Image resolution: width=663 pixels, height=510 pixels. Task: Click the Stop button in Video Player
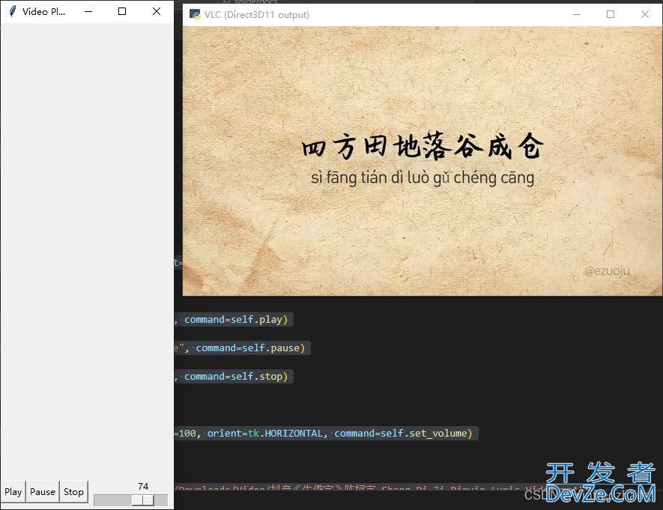pyautogui.click(x=73, y=492)
